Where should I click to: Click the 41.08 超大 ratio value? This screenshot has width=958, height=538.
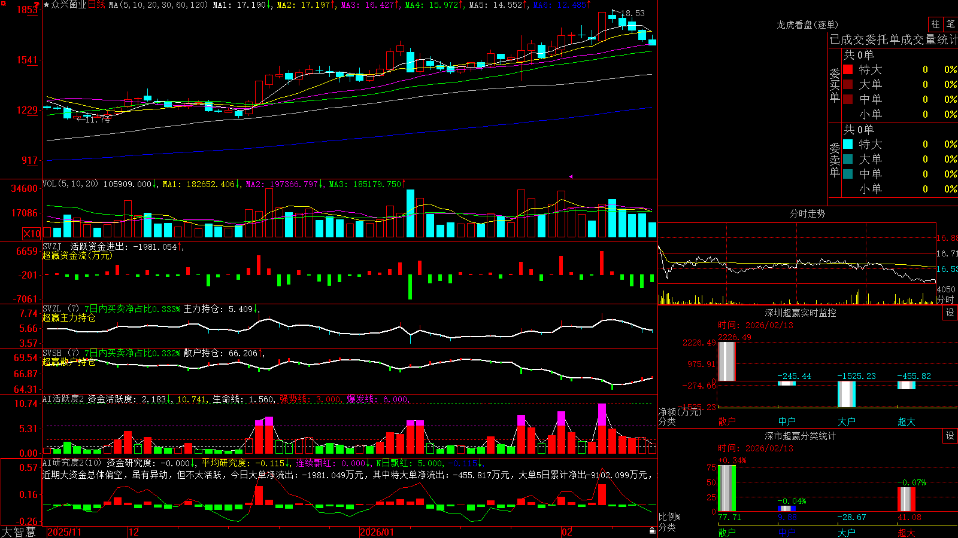pos(909,517)
